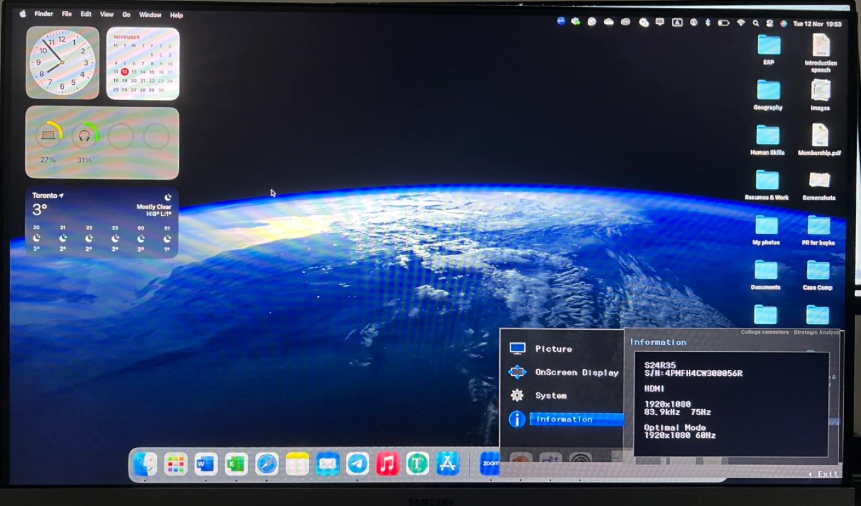Screen dimensions: 861x506
Task: Open Notes from the Dock
Action: click(x=297, y=464)
